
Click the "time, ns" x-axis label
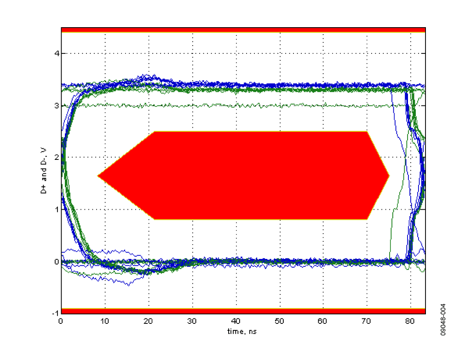(242, 332)
